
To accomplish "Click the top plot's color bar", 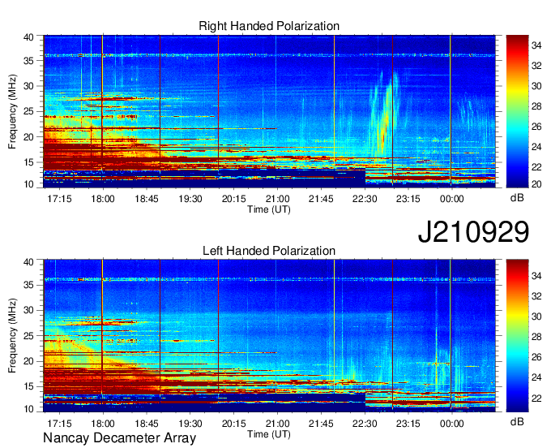I will point(517,111).
